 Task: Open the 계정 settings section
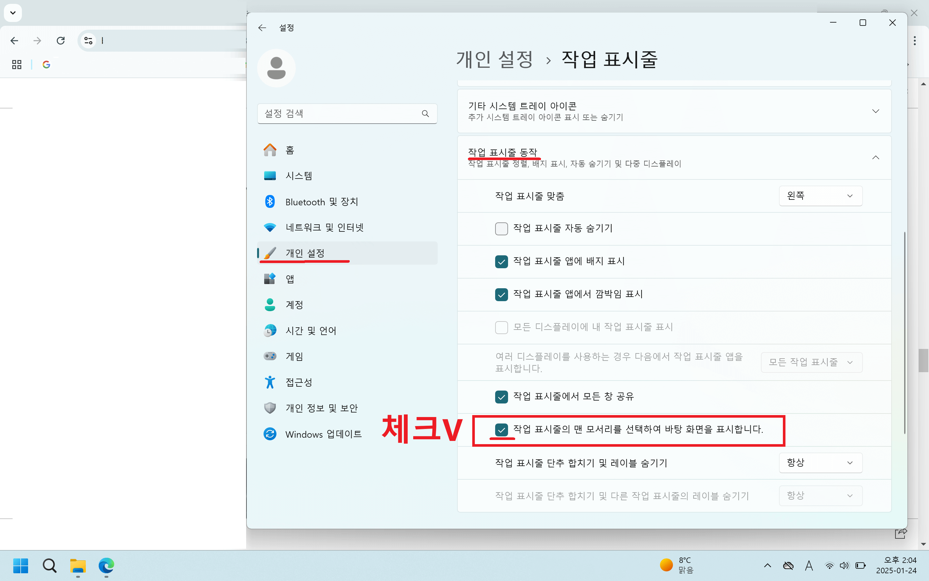295,304
